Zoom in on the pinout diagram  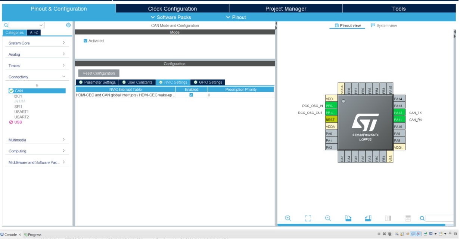(288, 218)
